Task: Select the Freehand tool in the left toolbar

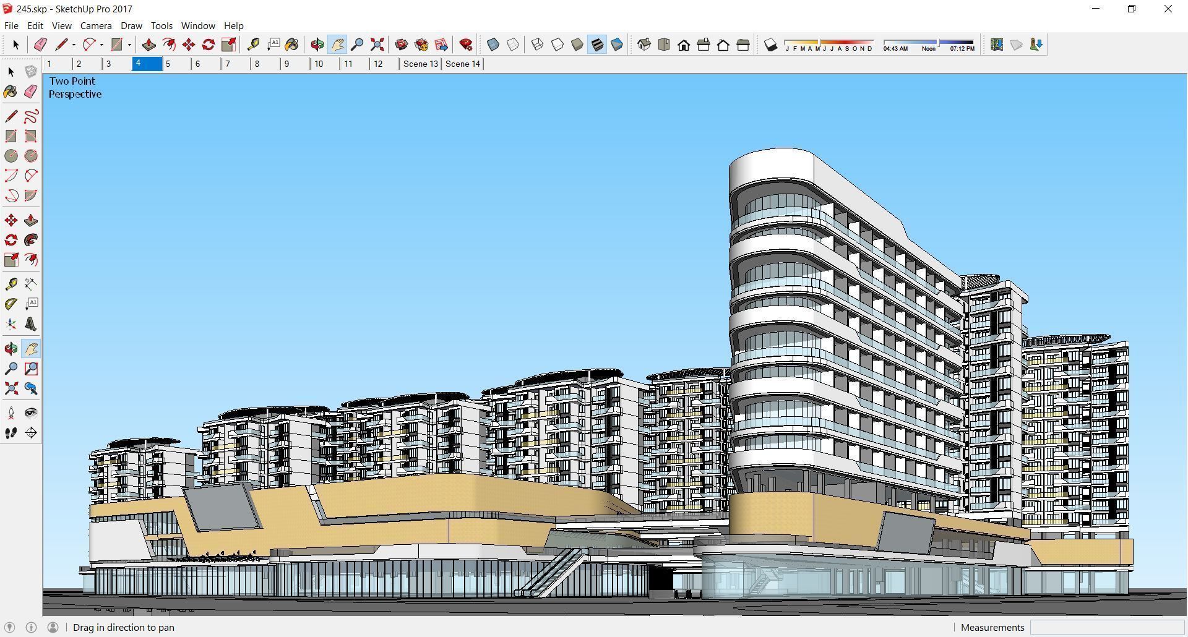Action: (31, 116)
